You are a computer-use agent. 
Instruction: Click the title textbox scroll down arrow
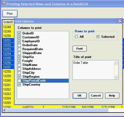(116, 77)
